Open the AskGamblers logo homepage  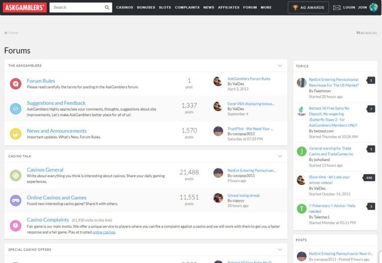25,8
